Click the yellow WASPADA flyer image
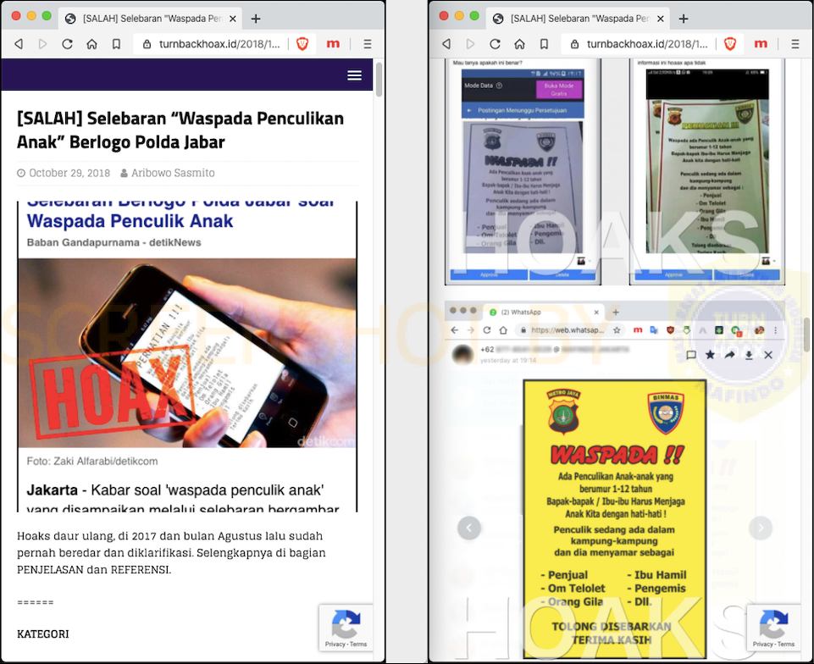Screen dimensions: 814x664 (x=615, y=519)
